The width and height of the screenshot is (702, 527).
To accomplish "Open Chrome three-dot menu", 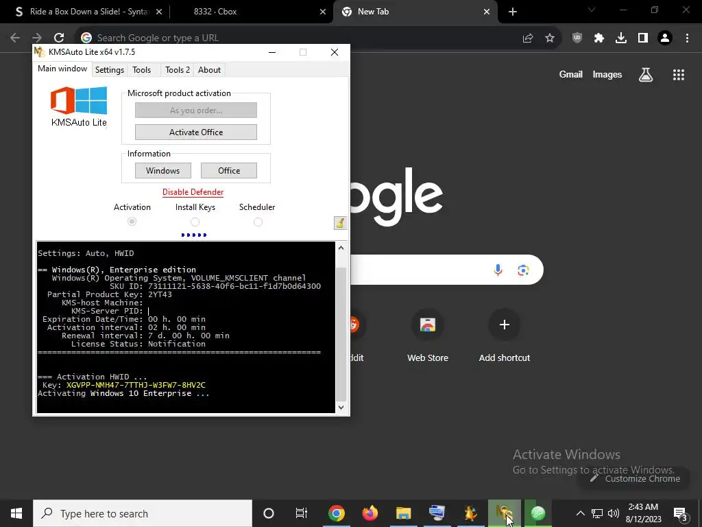I will coord(687,38).
